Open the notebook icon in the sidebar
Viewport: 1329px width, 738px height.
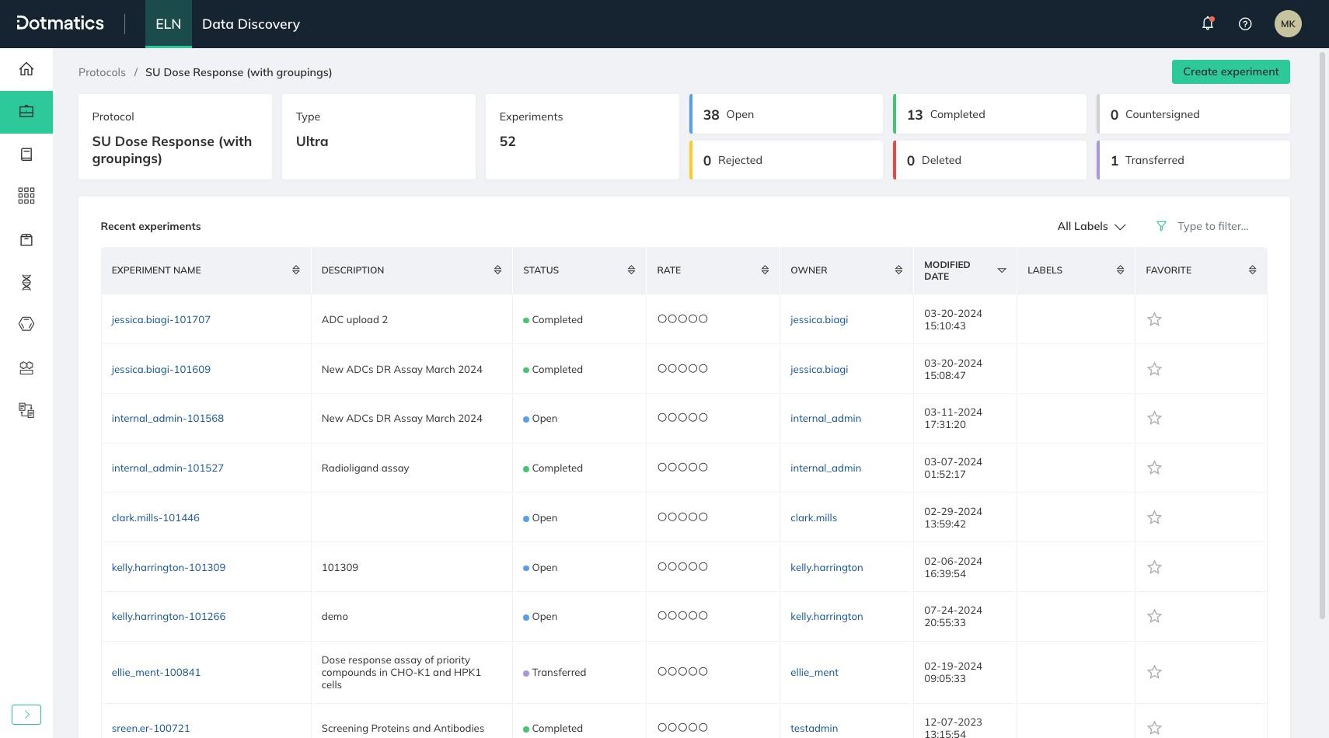click(26, 155)
